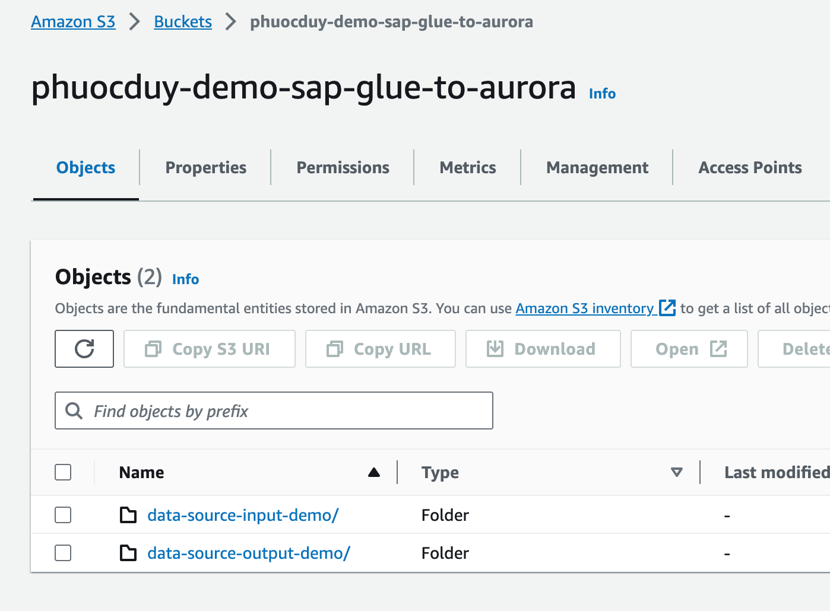Click the folder icon for data-source-input-demo

pos(128,515)
